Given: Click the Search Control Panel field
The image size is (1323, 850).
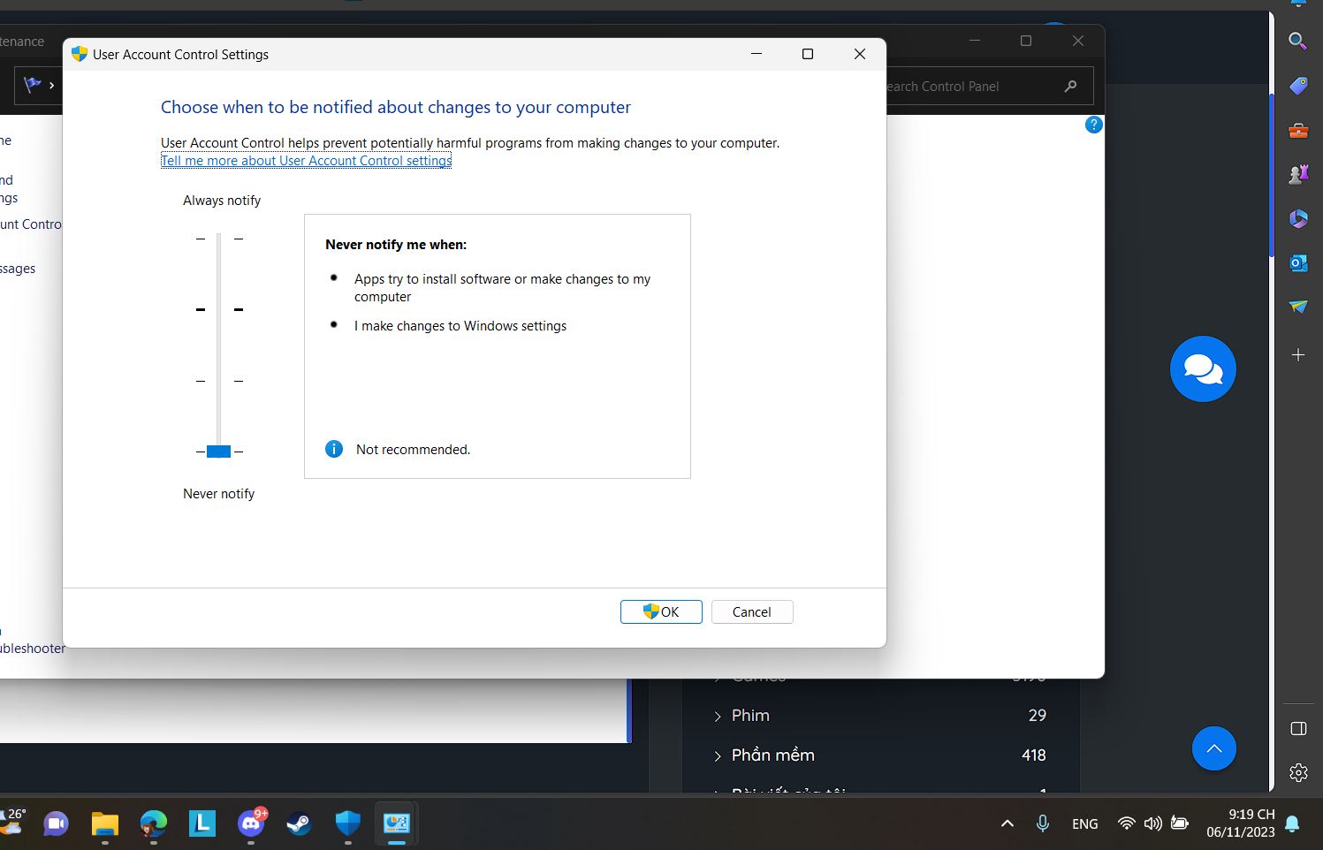Looking at the screenshot, I should 972,87.
